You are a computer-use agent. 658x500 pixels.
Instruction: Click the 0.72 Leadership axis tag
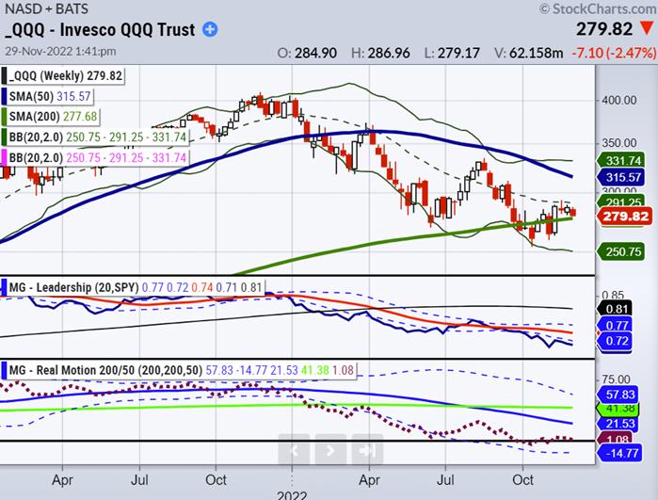point(615,341)
